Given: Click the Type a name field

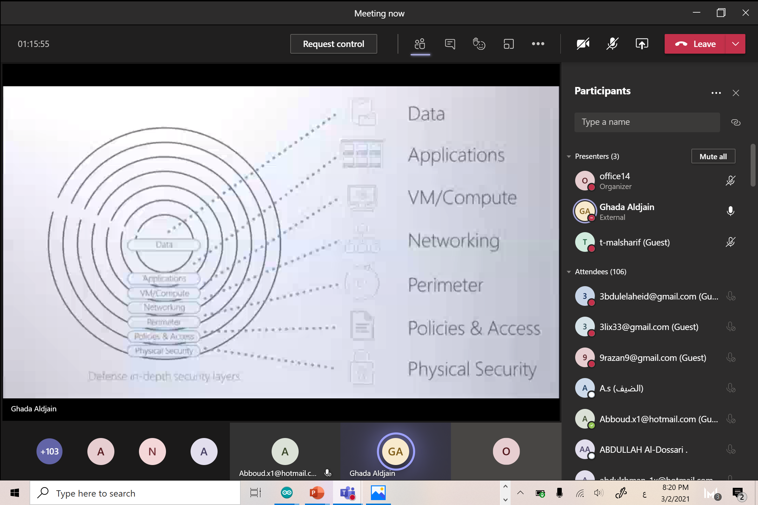Looking at the screenshot, I should [647, 122].
